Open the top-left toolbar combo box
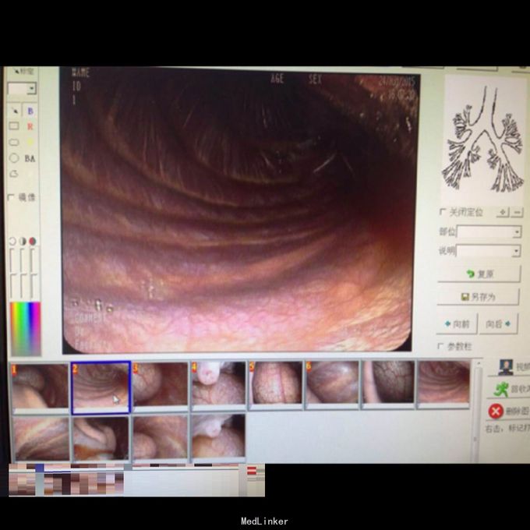530x530 pixels. pyautogui.click(x=31, y=89)
